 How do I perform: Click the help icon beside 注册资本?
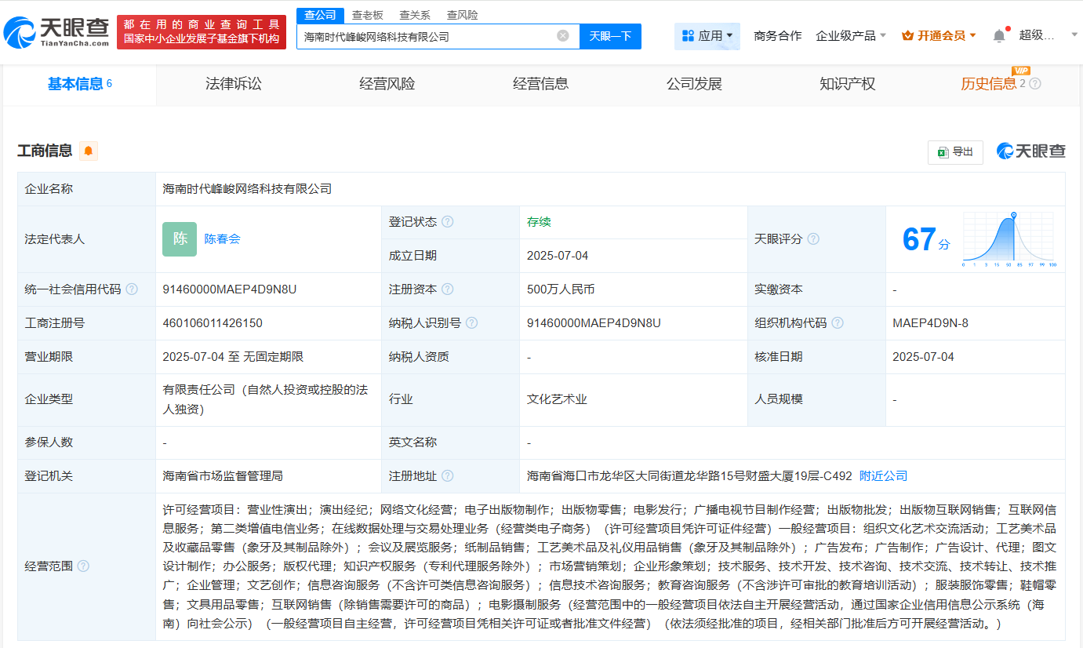[447, 289]
